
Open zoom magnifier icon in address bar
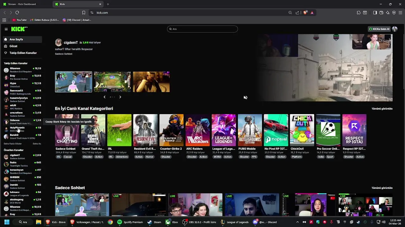pyautogui.click(x=290, y=13)
